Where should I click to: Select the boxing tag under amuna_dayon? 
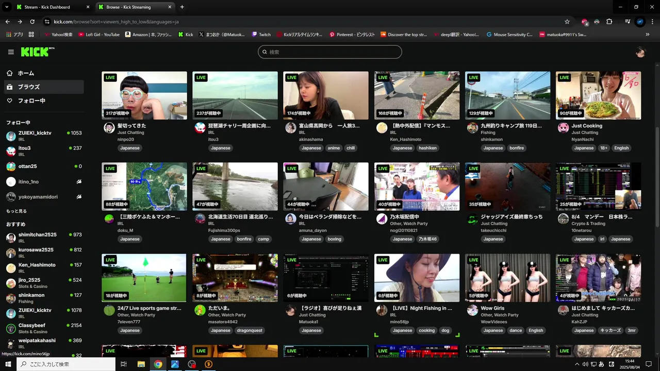tap(335, 239)
